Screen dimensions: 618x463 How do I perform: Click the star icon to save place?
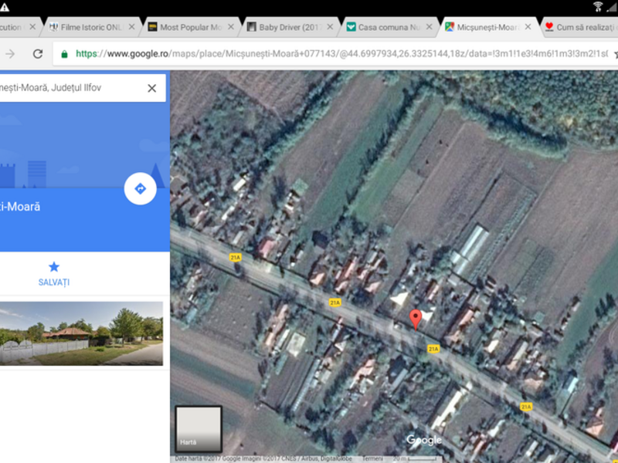[x=54, y=267]
